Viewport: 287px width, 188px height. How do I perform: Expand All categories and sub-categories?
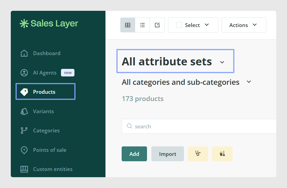tap(186, 82)
